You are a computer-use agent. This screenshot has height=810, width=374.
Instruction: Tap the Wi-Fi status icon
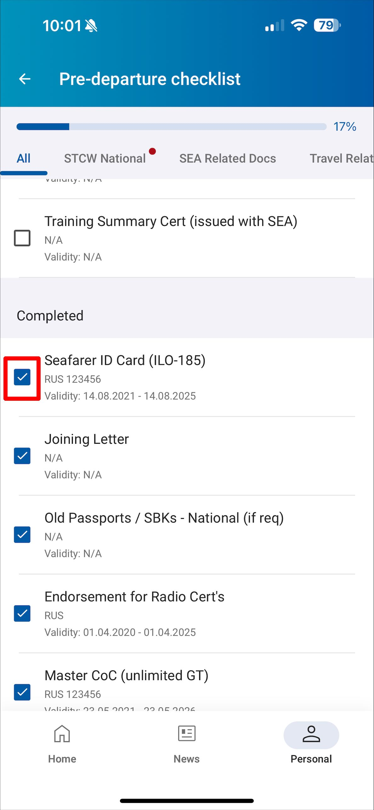299,25
